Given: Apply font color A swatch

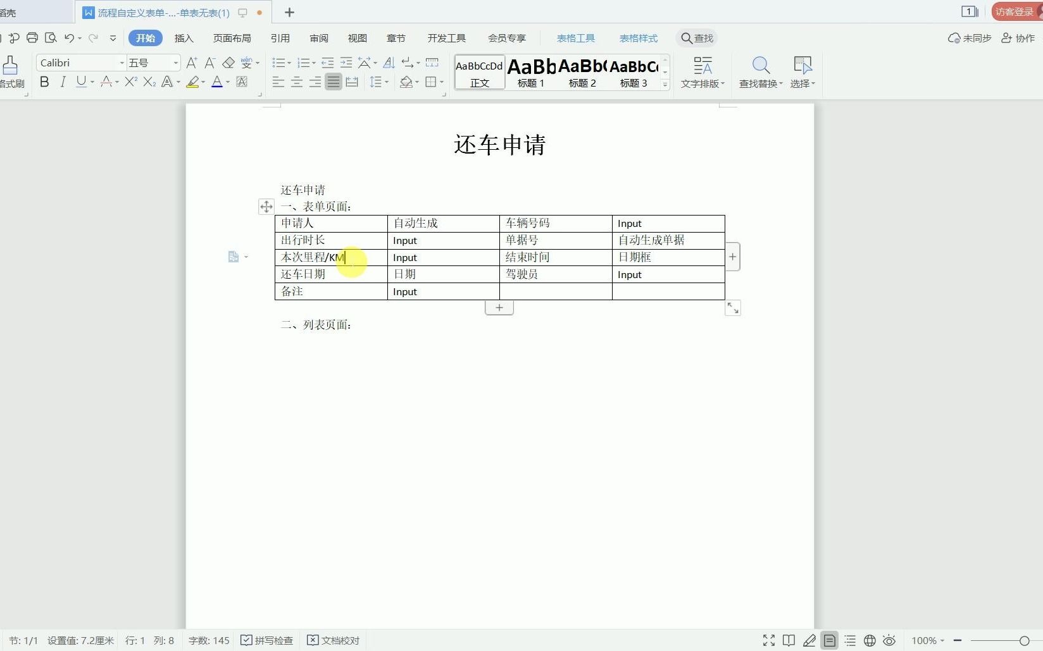Looking at the screenshot, I should tap(217, 82).
